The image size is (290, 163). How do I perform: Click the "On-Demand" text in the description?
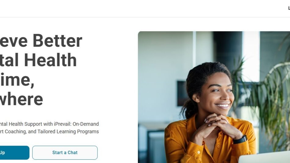click(x=86, y=124)
